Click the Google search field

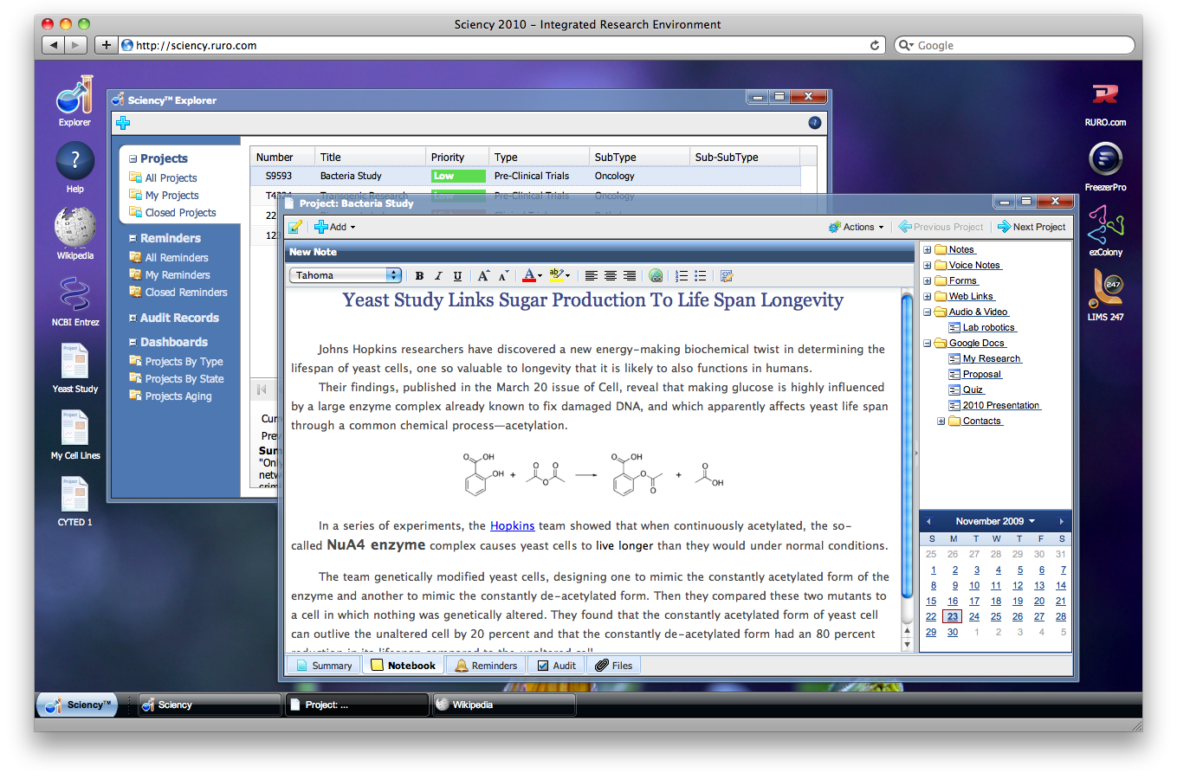(x=1014, y=46)
